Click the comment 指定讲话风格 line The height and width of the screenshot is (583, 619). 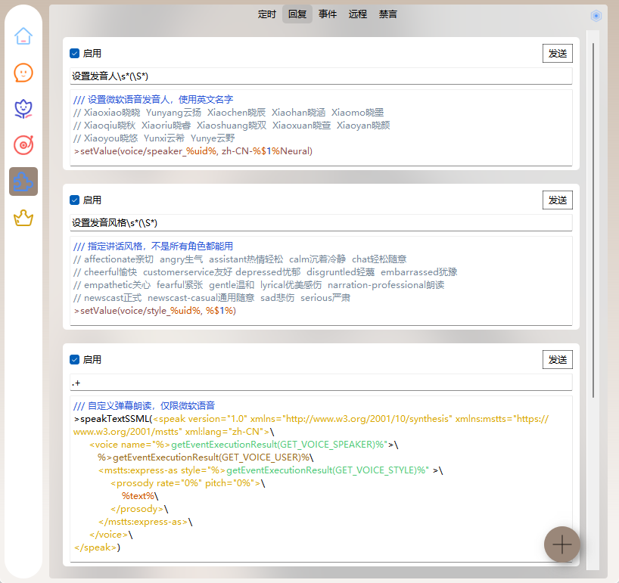pos(153,247)
